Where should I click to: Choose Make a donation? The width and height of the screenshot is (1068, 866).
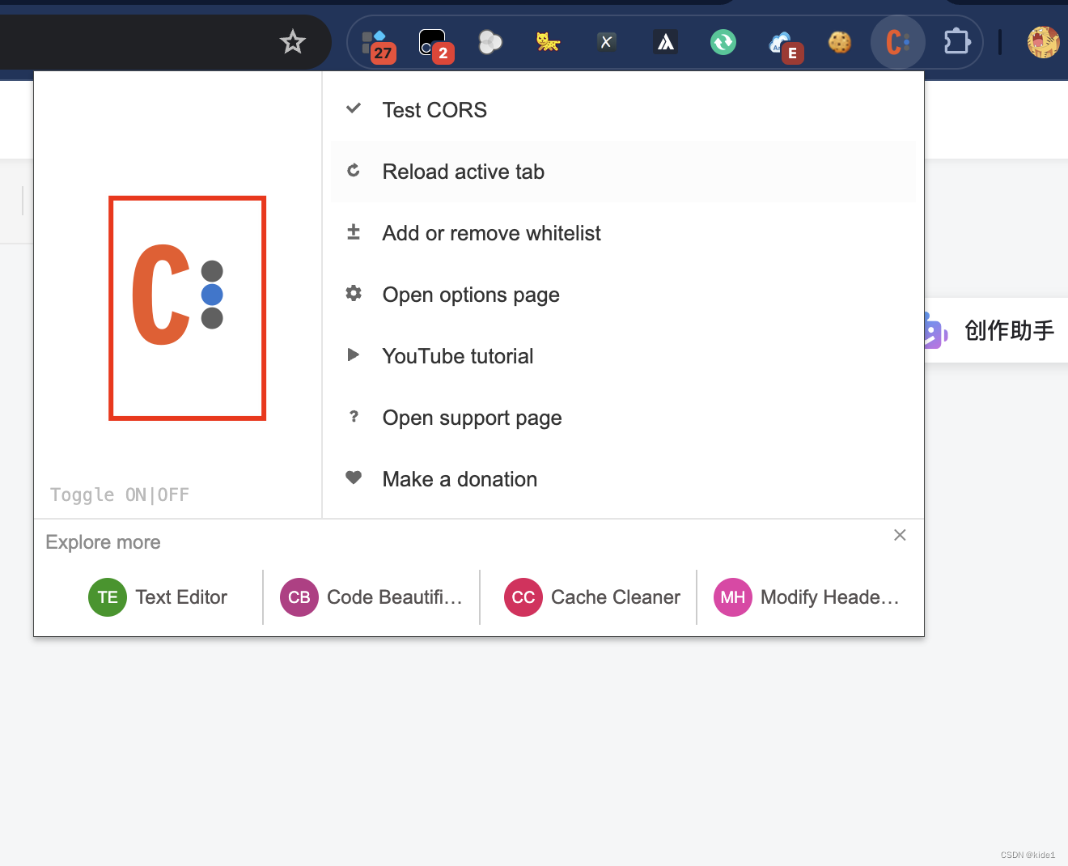coord(623,479)
